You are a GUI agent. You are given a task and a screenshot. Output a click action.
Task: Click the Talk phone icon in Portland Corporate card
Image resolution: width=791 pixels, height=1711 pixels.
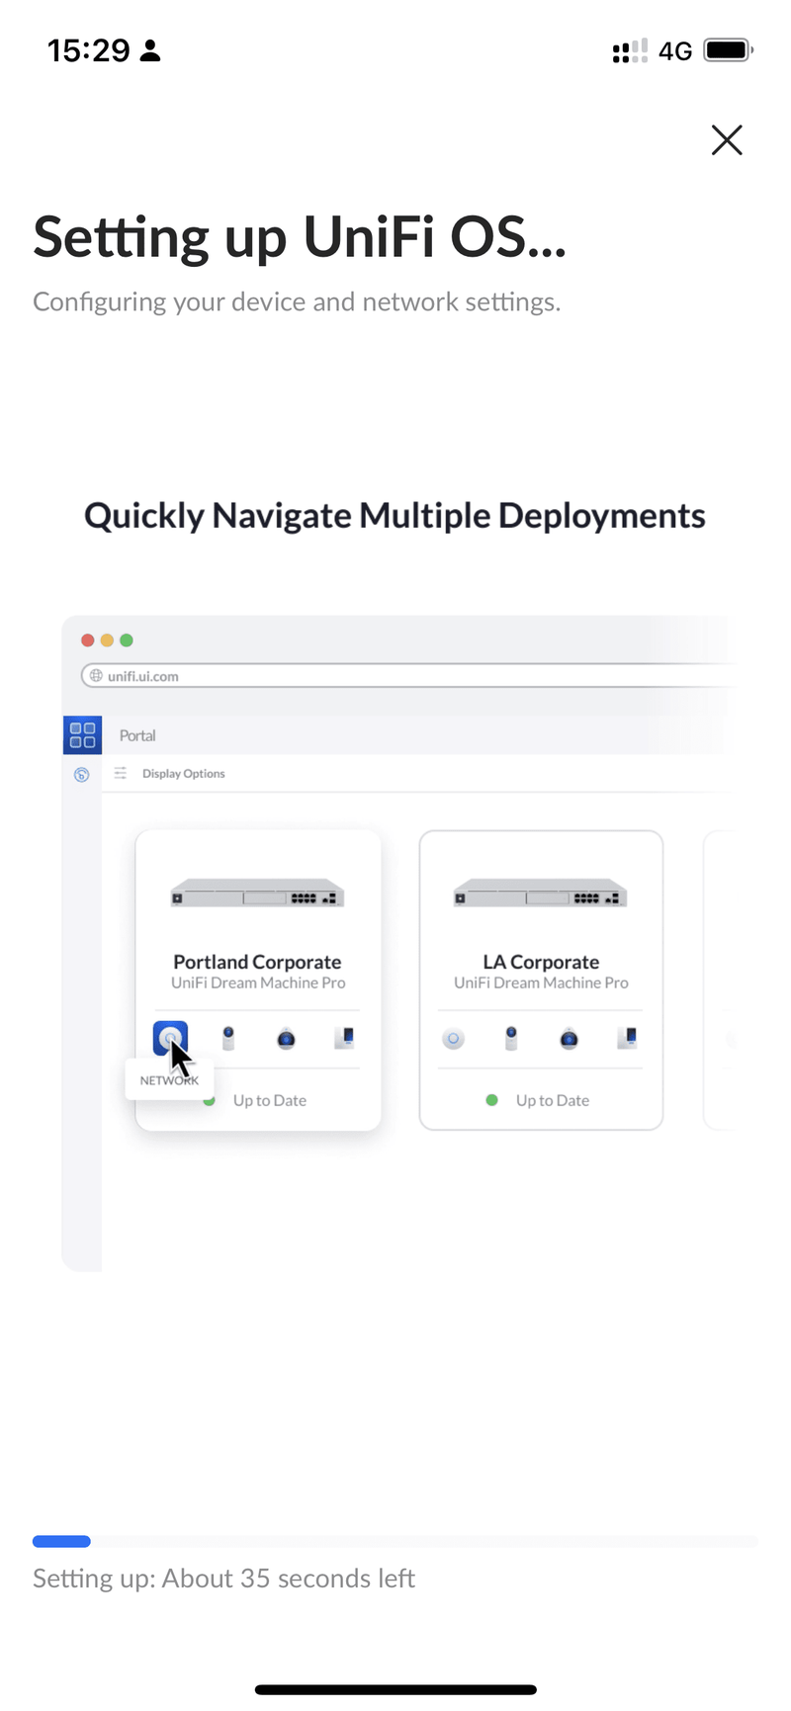coord(286,1039)
